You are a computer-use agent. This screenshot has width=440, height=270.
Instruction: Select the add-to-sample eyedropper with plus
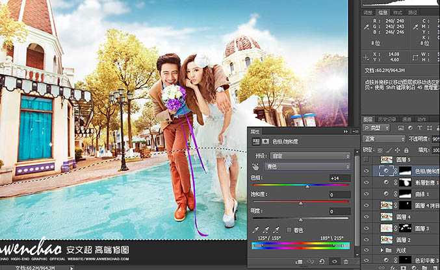265,230
